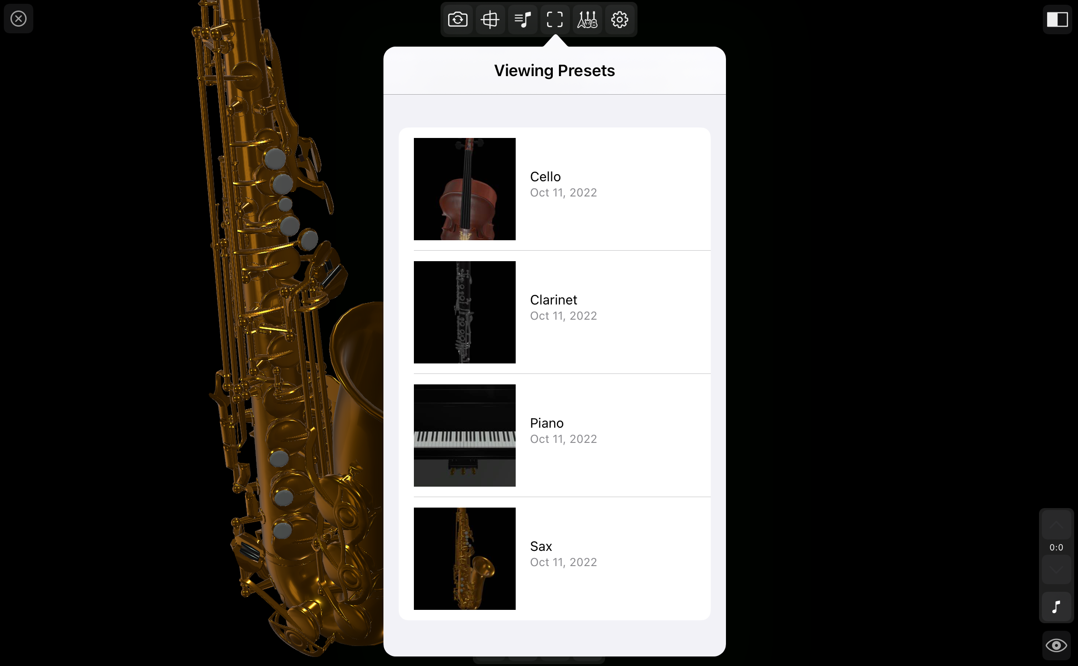Screen dimensions: 1078x666
Task: Click the Piano preset thumbnail
Action: (x=465, y=435)
